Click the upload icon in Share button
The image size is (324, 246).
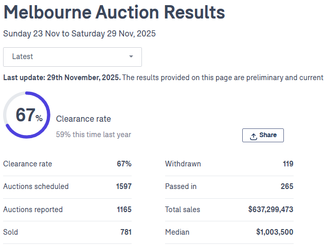[253, 136]
